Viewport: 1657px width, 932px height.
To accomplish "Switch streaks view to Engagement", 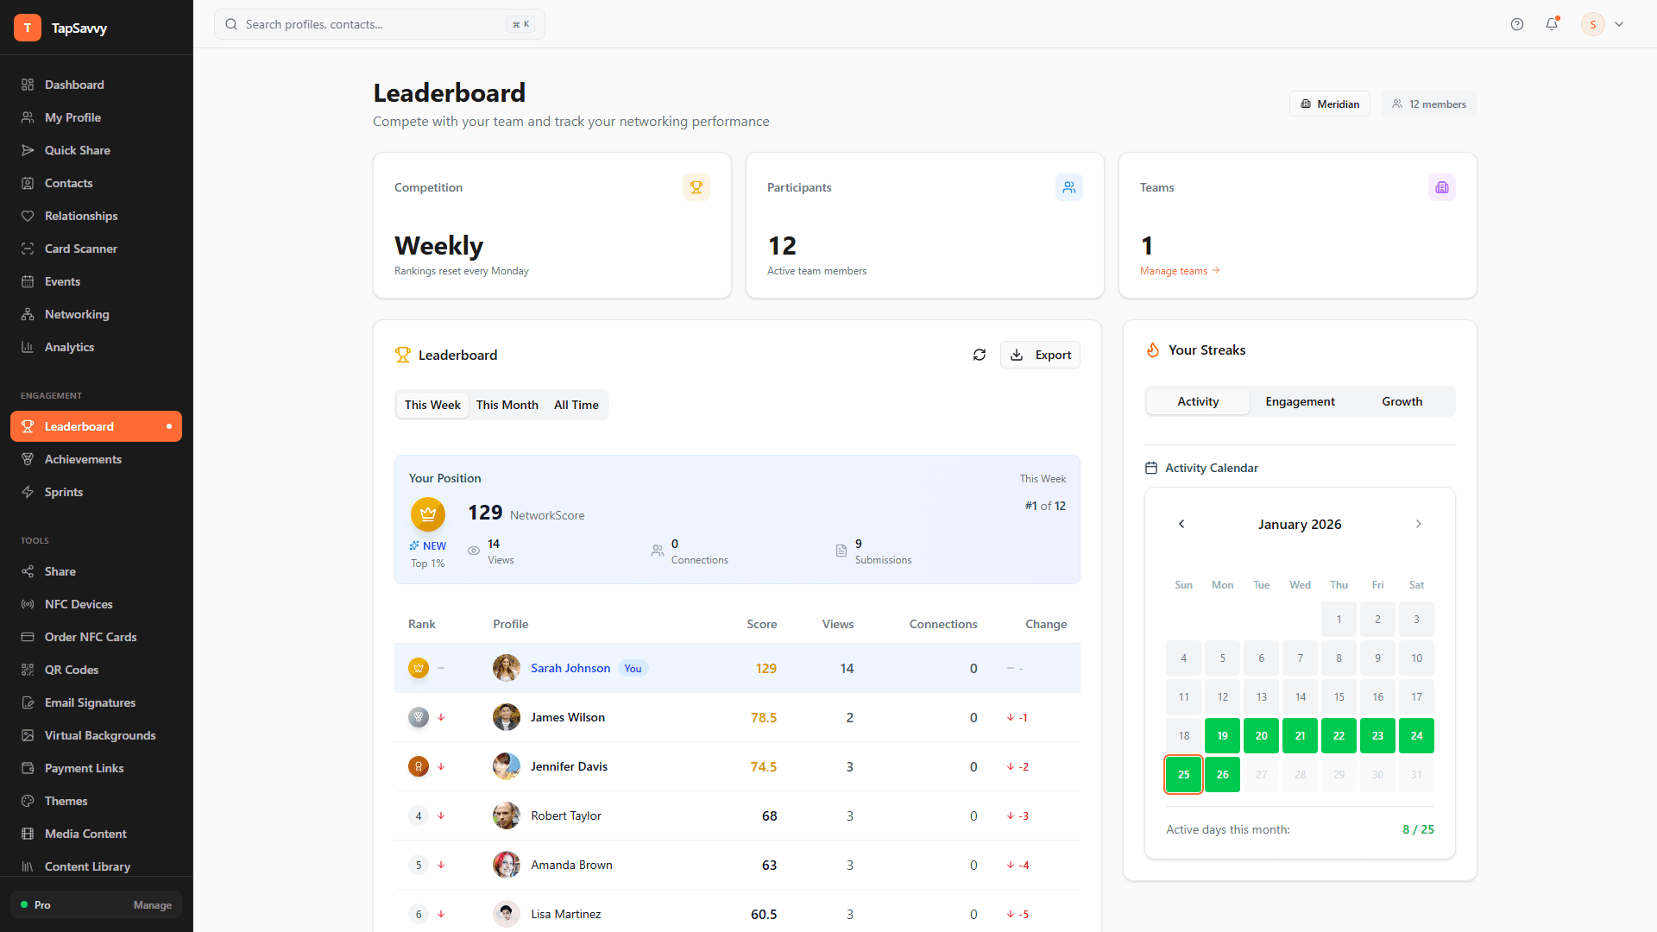I will click(1300, 401).
